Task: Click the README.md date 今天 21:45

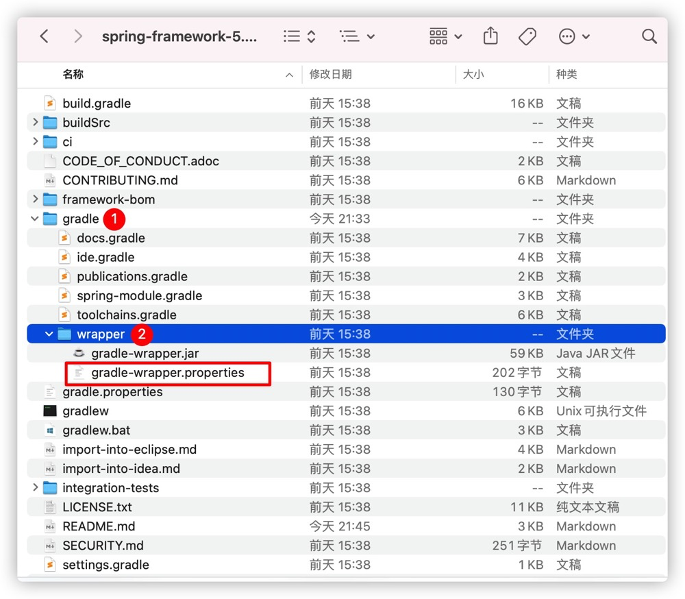Action: [340, 526]
